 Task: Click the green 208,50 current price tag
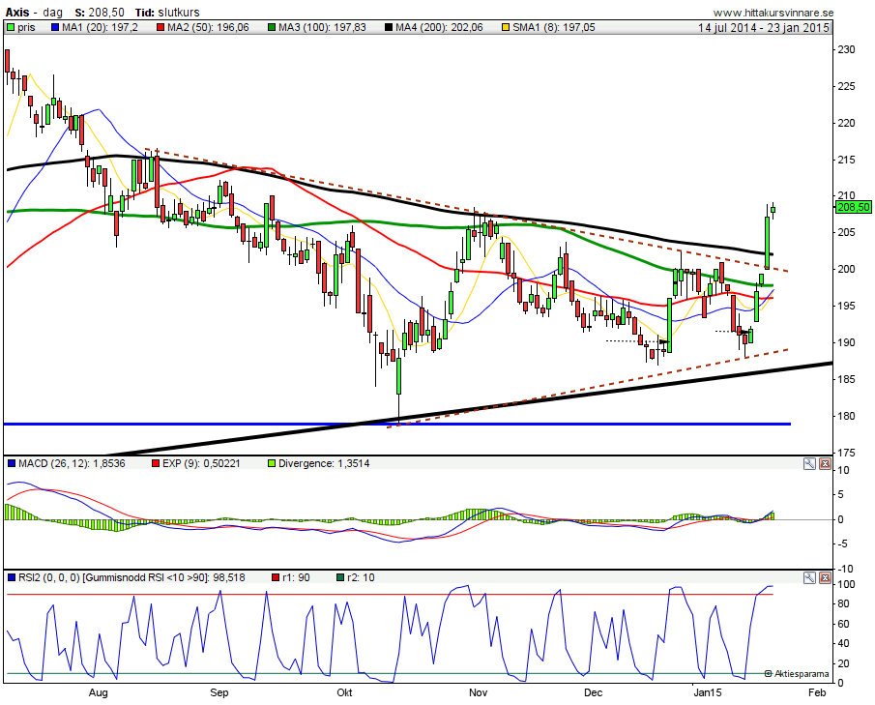(x=854, y=207)
